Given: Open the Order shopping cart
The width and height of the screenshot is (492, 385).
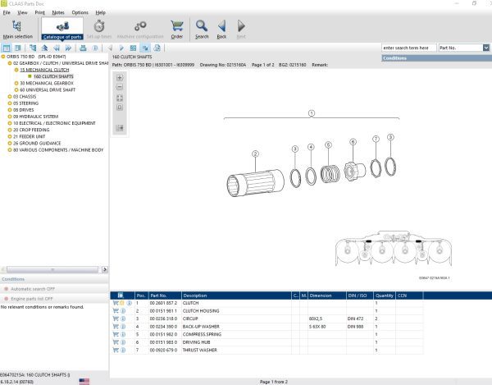Looking at the screenshot, I should tap(177, 27).
